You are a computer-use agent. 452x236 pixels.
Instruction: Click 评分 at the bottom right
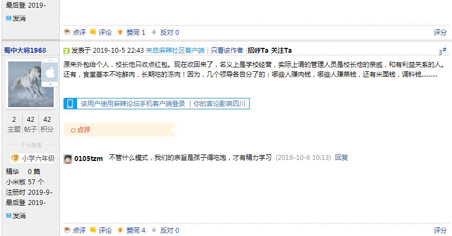click(x=440, y=230)
